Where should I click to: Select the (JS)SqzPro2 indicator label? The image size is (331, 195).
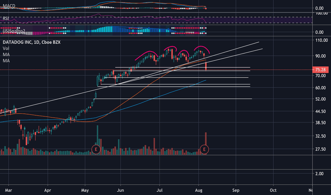pyautogui.click(x=14, y=31)
